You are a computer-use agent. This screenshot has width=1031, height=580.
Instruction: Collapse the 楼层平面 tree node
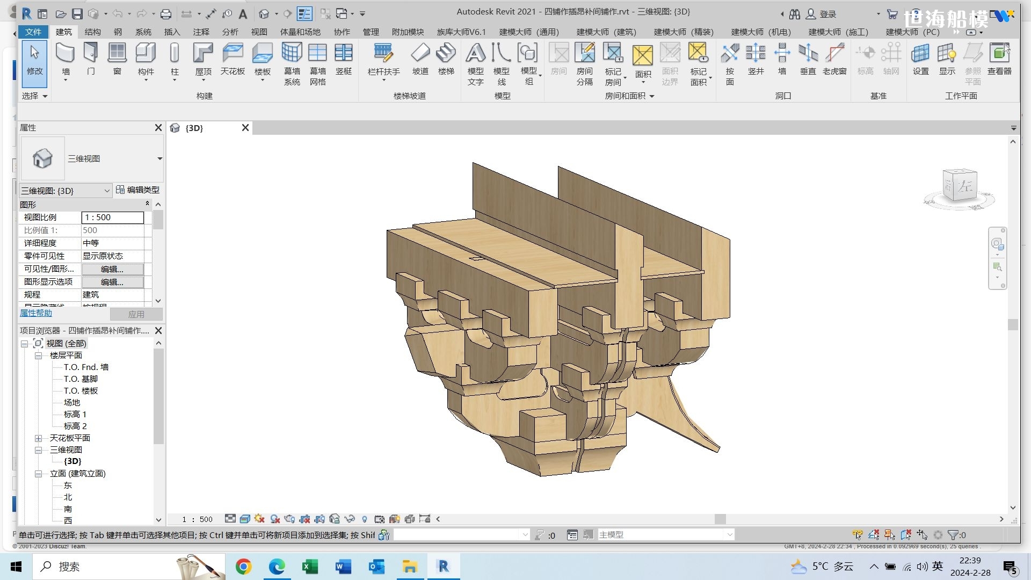39,356
